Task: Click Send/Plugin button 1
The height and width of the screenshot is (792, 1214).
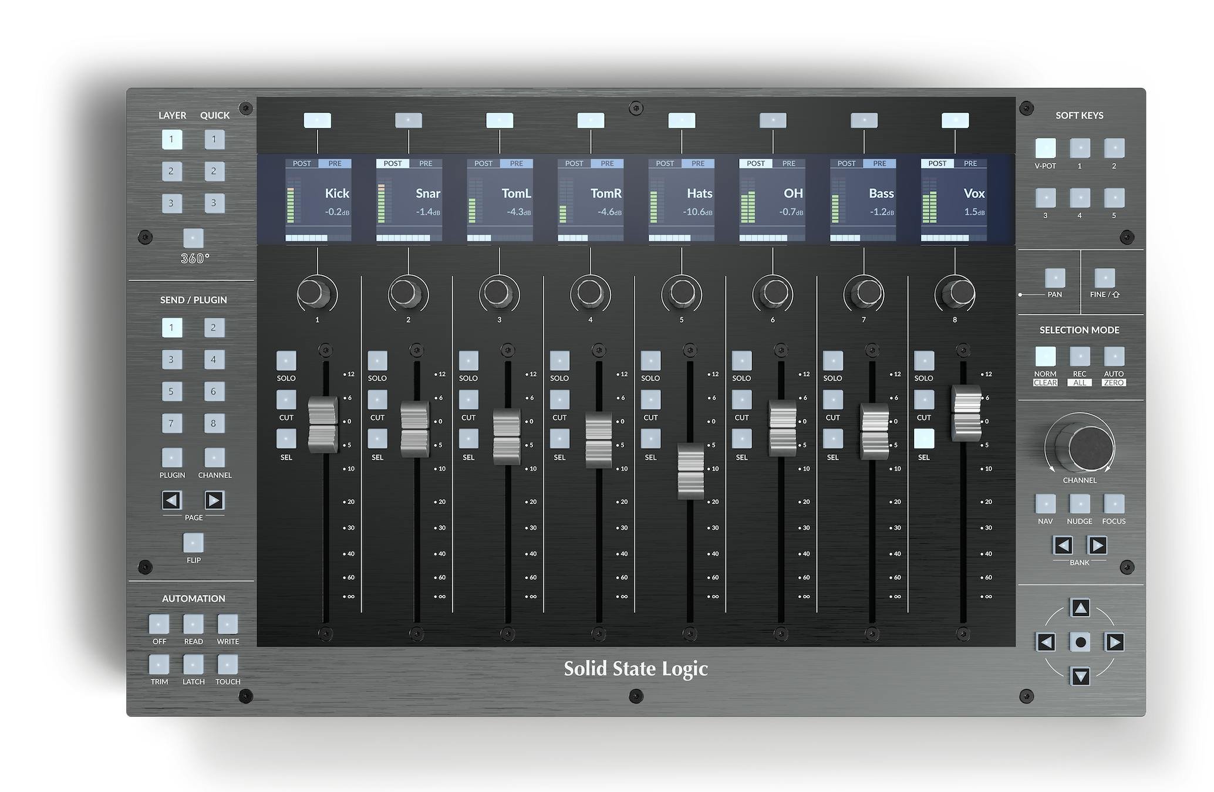Action: click(172, 327)
